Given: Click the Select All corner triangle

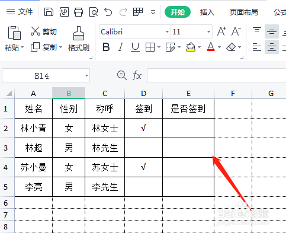Looking at the screenshot, I should tap(9, 93).
